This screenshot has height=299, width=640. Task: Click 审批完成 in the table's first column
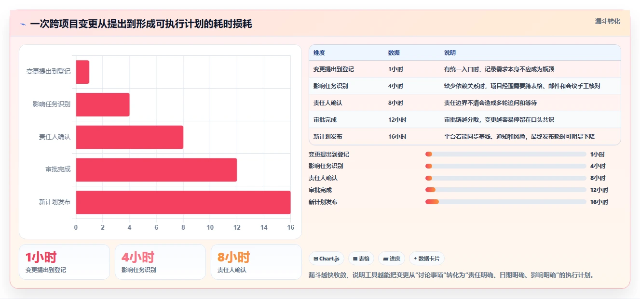tap(325, 120)
